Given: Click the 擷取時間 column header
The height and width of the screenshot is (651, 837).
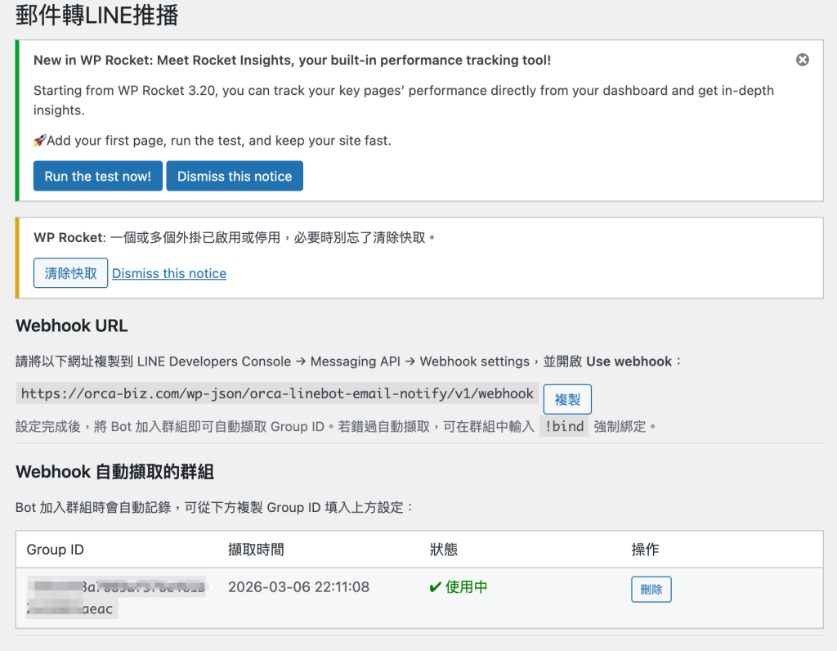Looking at the screenshot, I should 256,550.
